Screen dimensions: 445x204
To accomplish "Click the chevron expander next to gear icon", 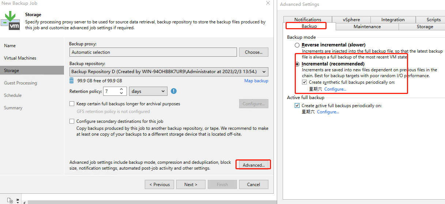I will [x=18, y=200].
